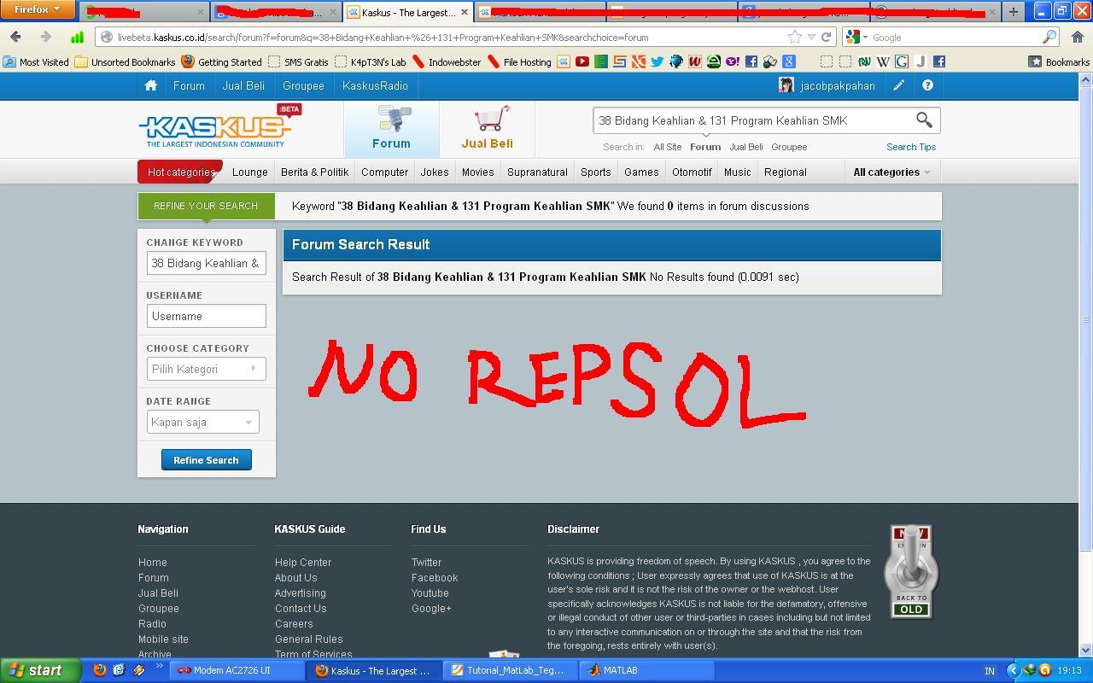Open the Getting Started bookmark
This screenshot has height=683, width=1093.
[x=221, y=61]
